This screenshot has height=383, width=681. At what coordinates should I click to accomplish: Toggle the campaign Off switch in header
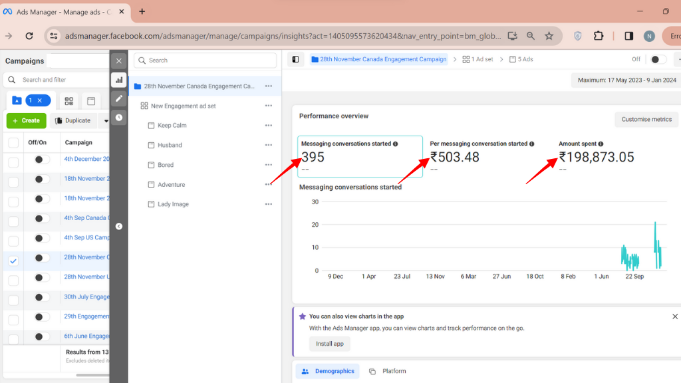click(x=658, y=59)
